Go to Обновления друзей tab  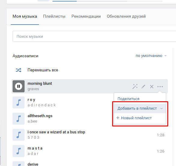click(126, 16)
